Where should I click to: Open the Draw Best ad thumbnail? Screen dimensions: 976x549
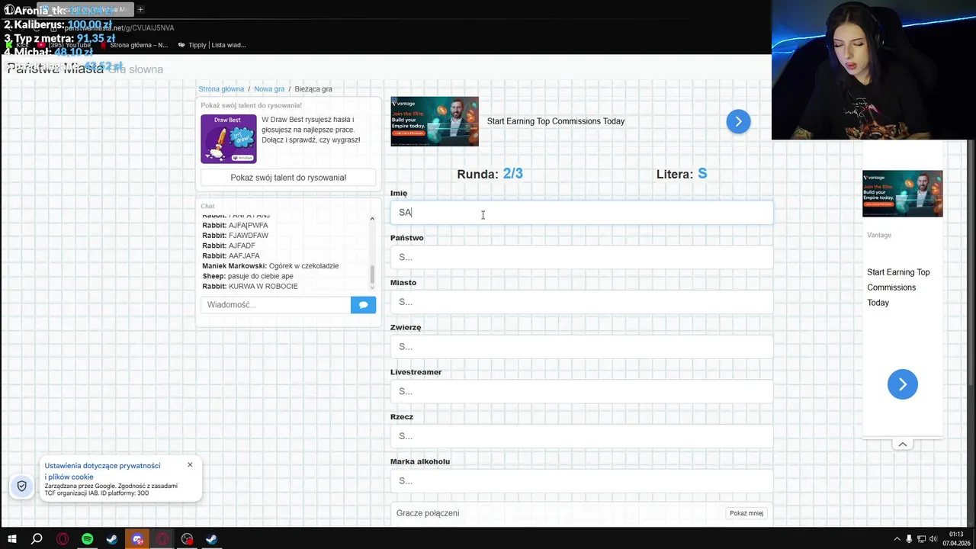[229, 139]
